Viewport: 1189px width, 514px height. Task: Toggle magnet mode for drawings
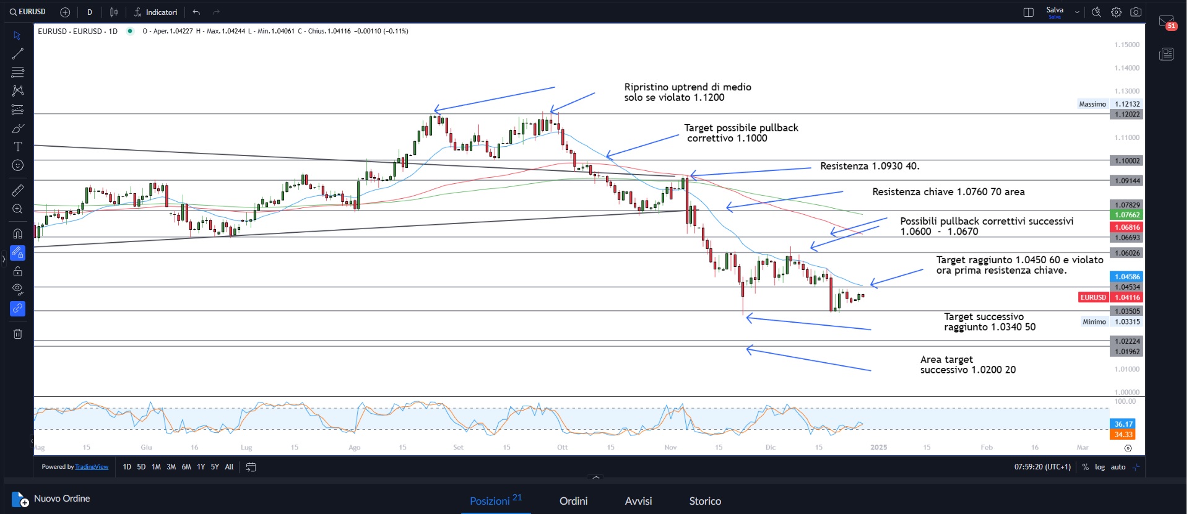tap(18, 234)
